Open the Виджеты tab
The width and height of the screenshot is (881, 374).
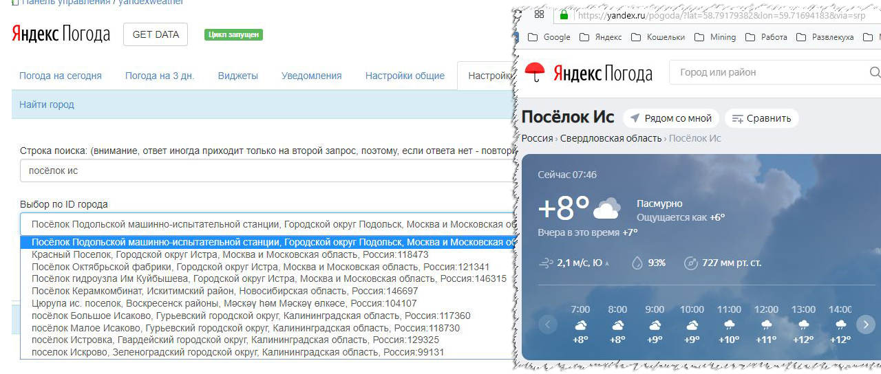click(238, 76)
